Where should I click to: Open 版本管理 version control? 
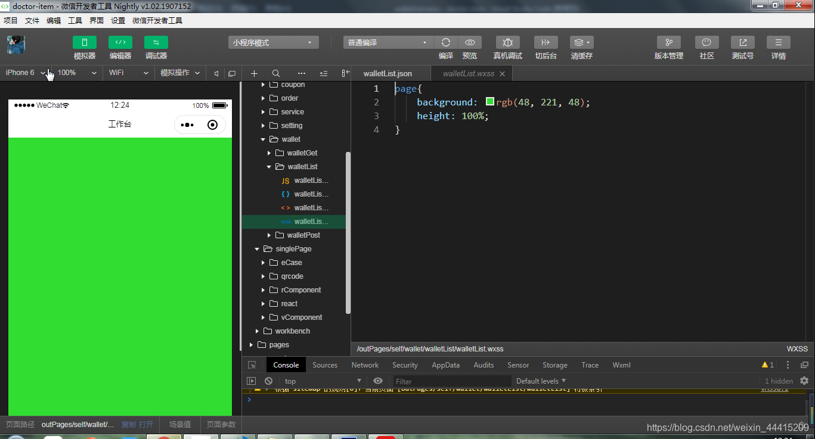pos(669,42)
